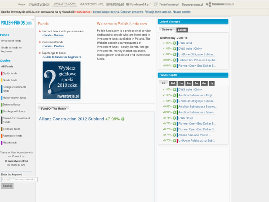Open Mixed funds category

coord(10,143)
